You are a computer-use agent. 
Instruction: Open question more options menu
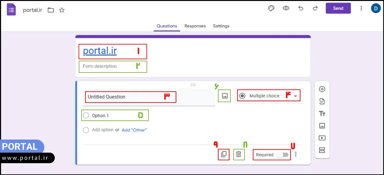296,155
